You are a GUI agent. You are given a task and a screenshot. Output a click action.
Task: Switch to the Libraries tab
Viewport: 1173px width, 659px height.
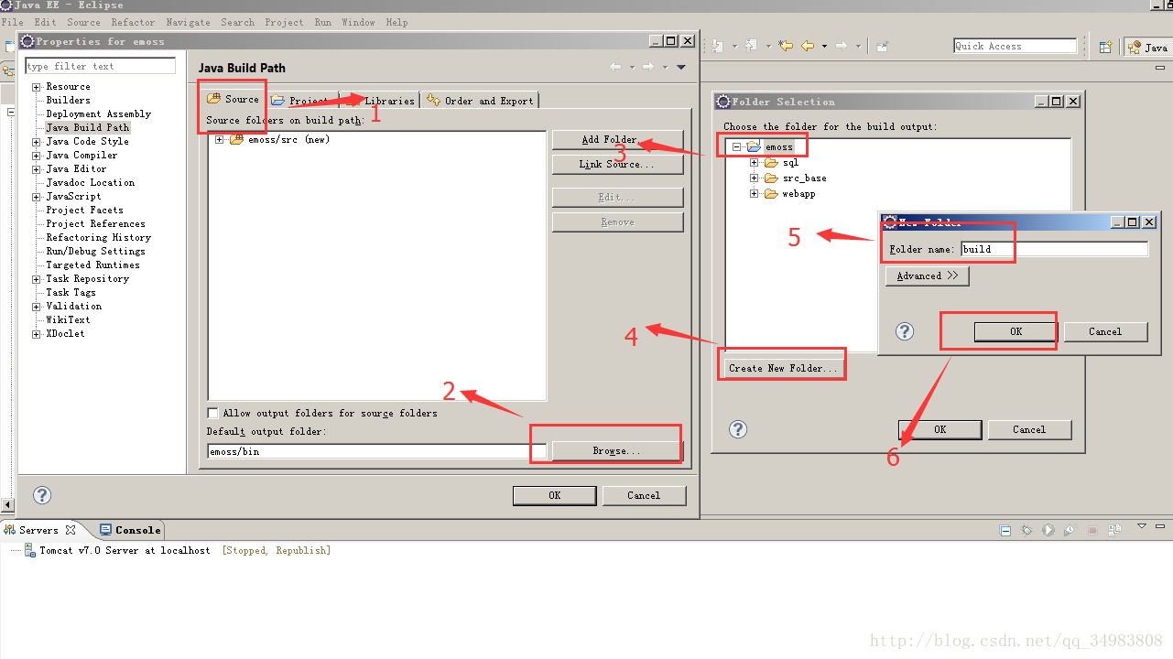coord(380,101)
